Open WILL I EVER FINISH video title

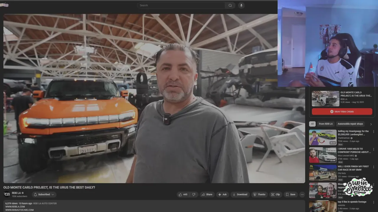pyautogui.click(x=353, y=168)
